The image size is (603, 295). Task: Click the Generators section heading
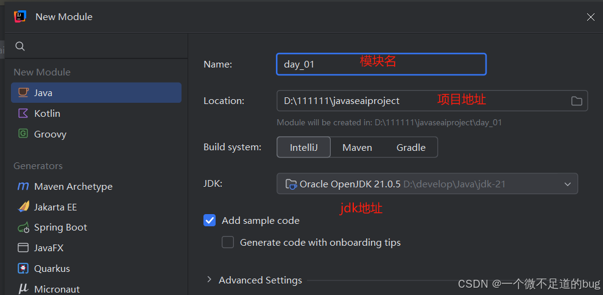point(38,166)
